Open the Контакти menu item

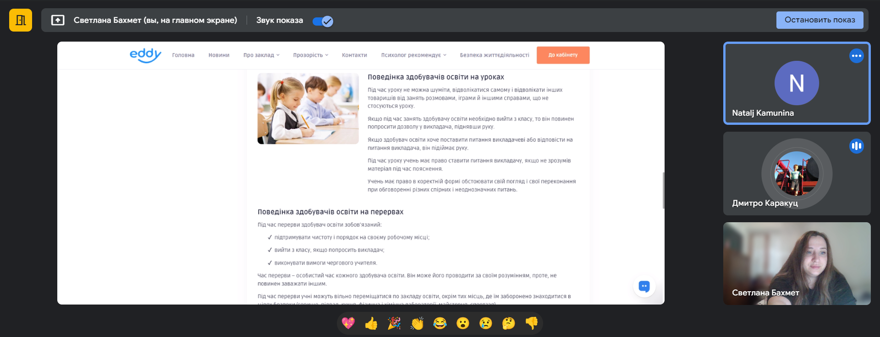click(x=354, y=55)
